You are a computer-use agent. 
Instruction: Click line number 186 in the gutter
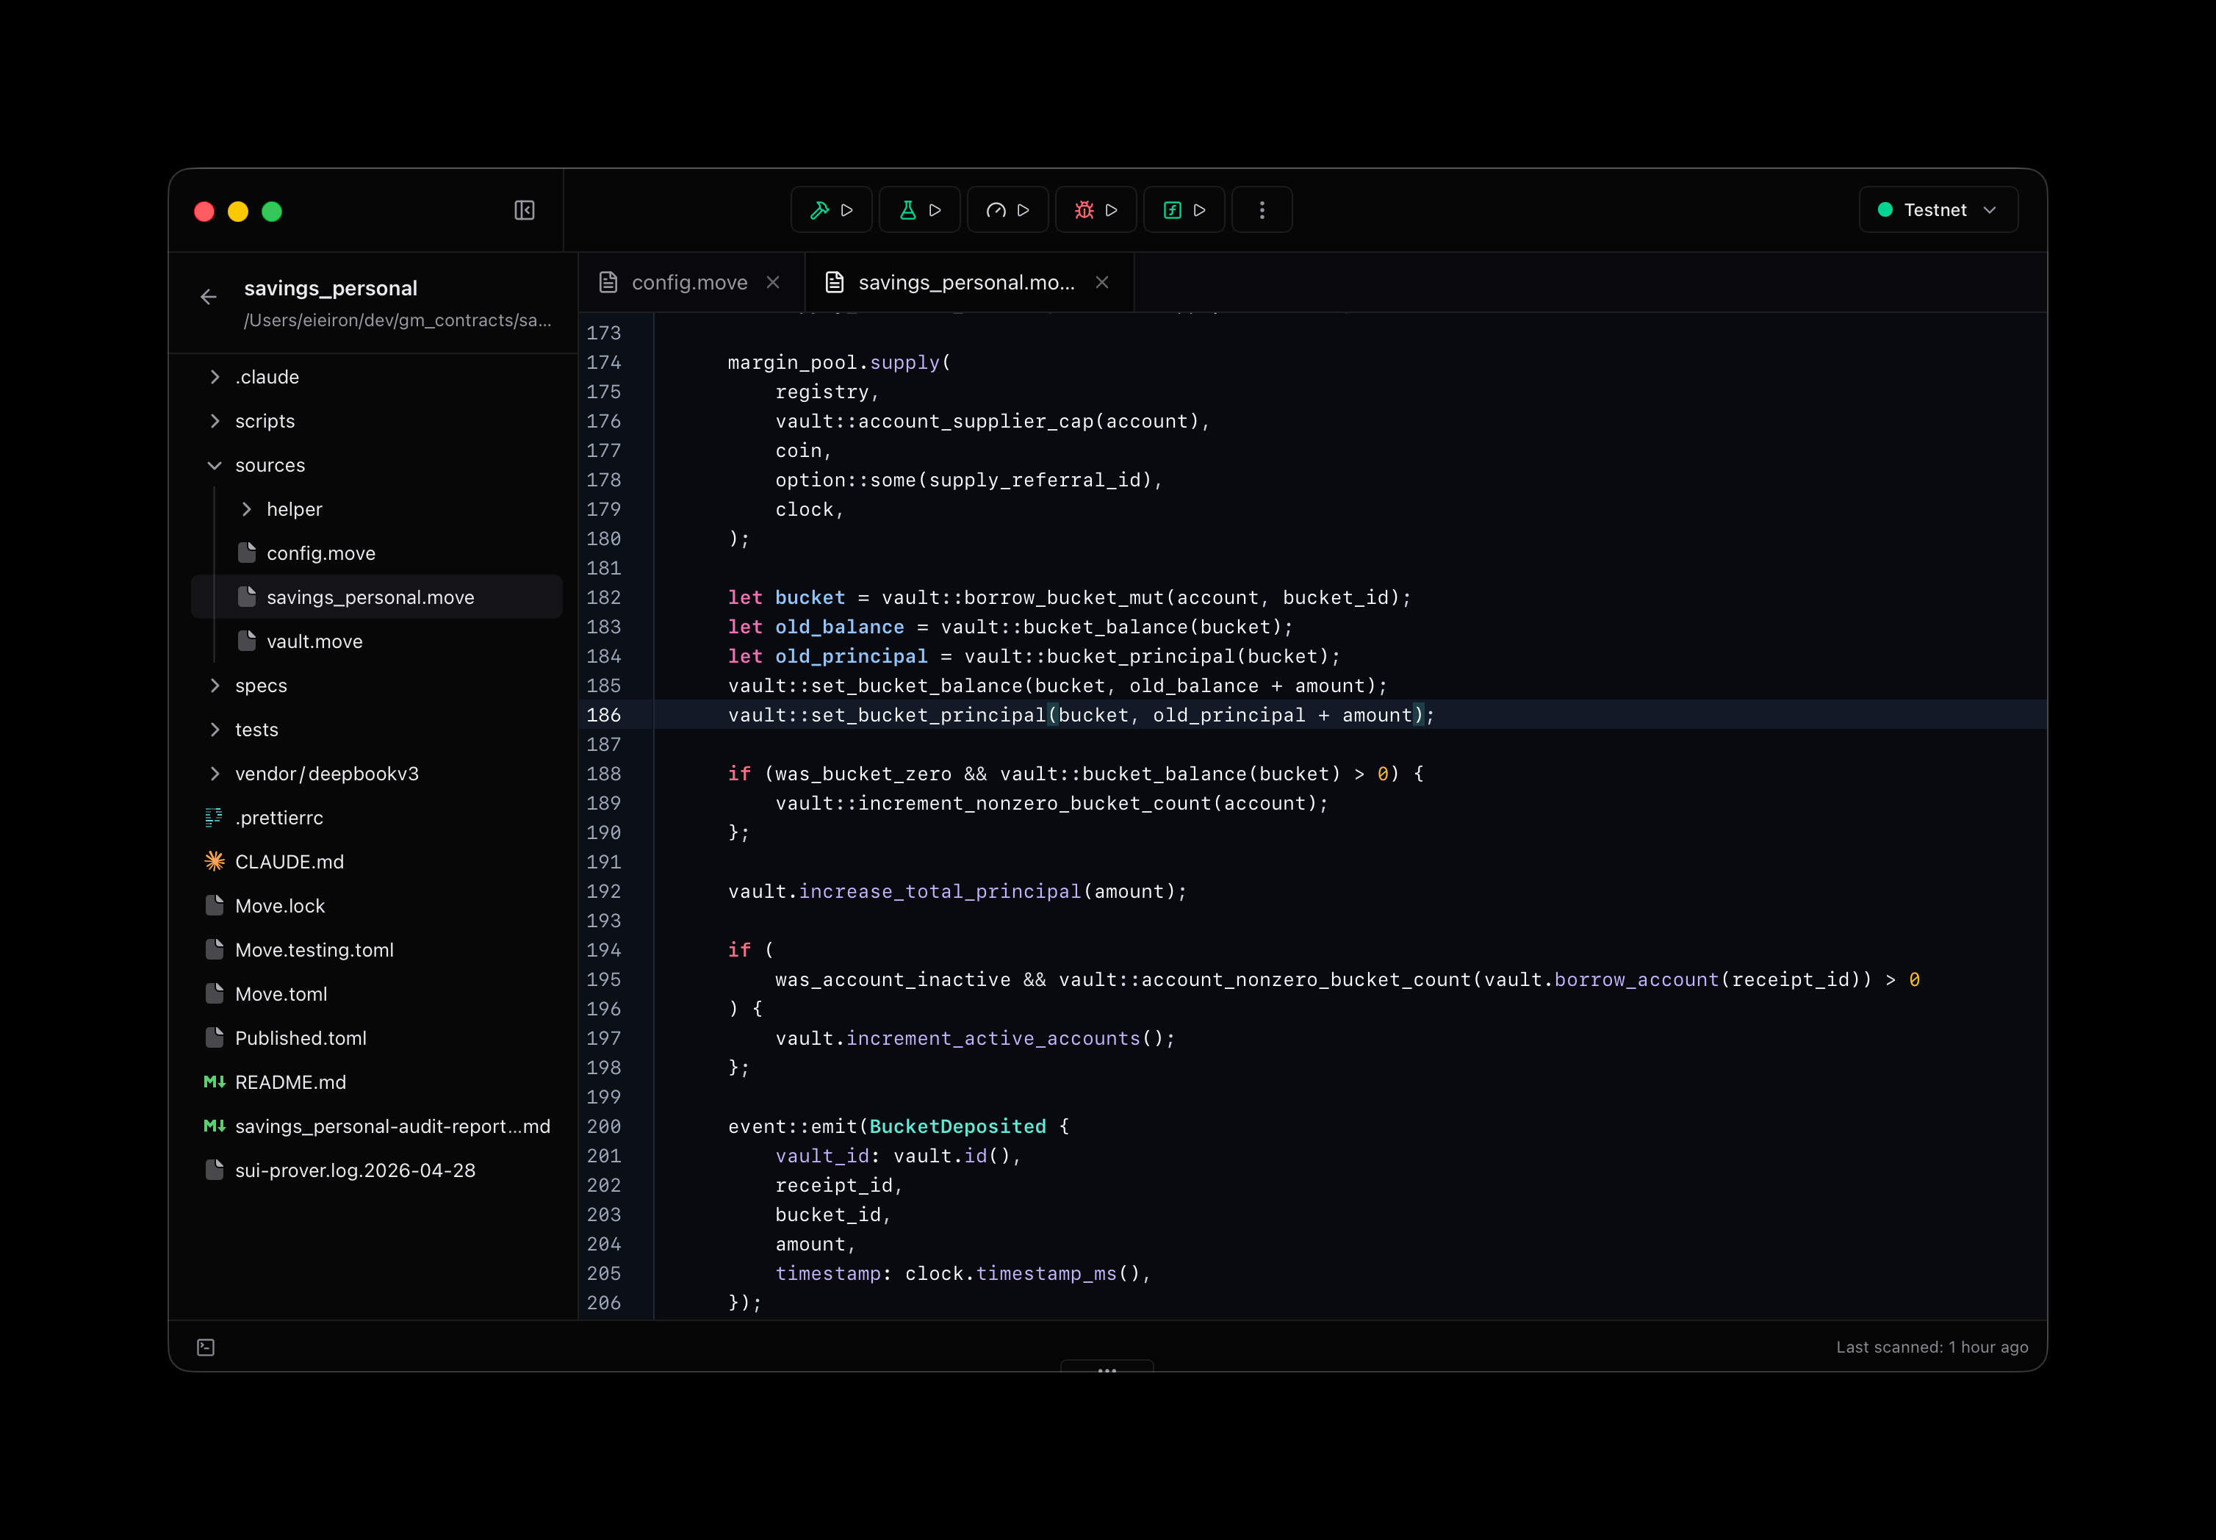pyautogui.click(x=604, y=715)
